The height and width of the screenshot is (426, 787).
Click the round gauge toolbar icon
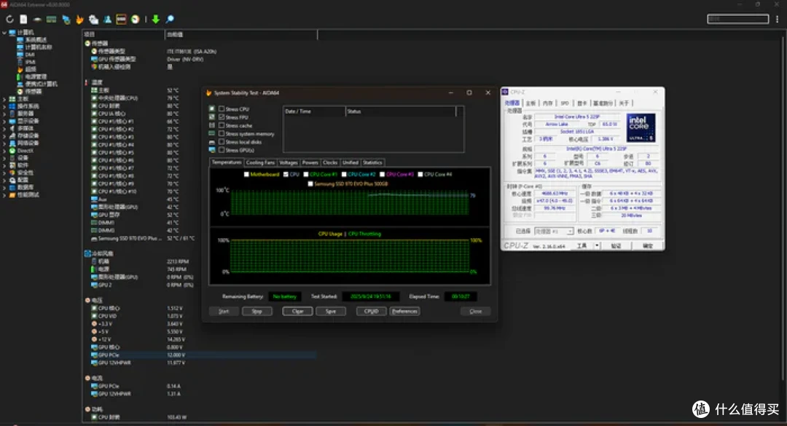tap(135, 20)
